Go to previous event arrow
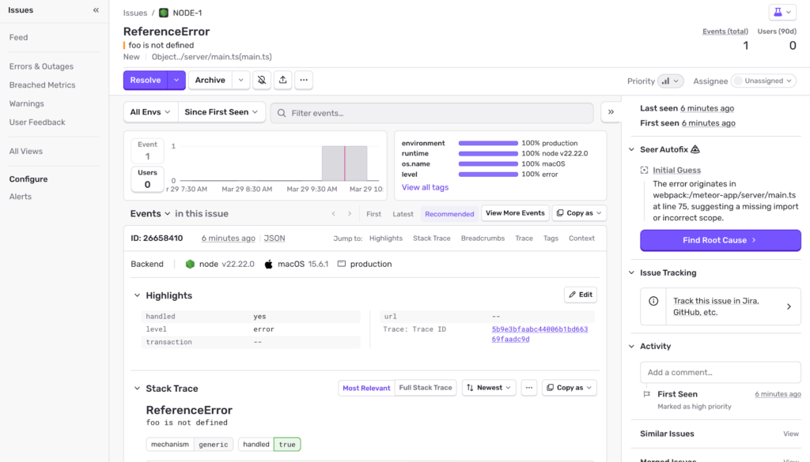 click(333, 213)
